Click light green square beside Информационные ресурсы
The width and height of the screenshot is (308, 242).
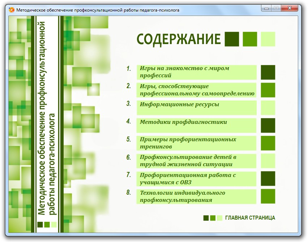pos(268,108)
